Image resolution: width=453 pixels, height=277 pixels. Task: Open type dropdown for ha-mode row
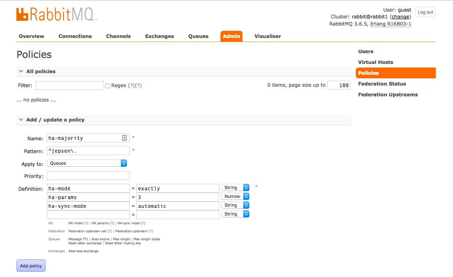235,187
